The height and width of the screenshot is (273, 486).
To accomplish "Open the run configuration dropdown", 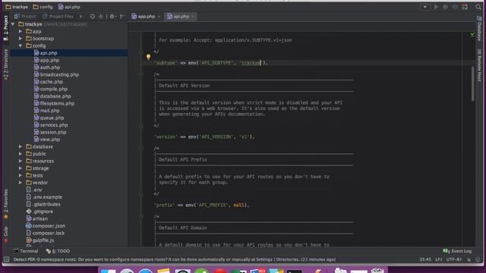I will click(425, 7).
